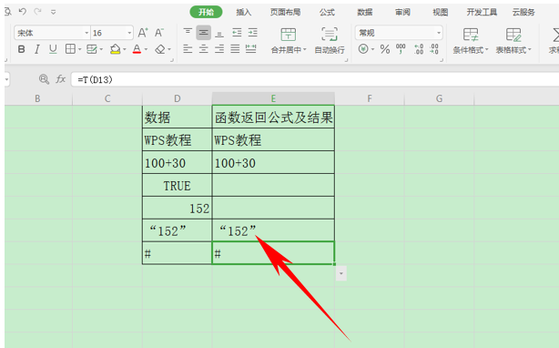559x348 pixels.
Task: Expand the font size dropdown
Action: pos(129,33)
